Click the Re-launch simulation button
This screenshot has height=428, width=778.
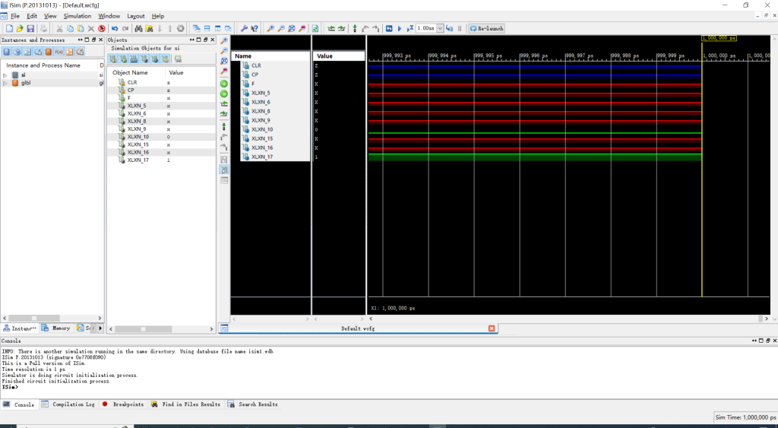(x=486, y=28)
